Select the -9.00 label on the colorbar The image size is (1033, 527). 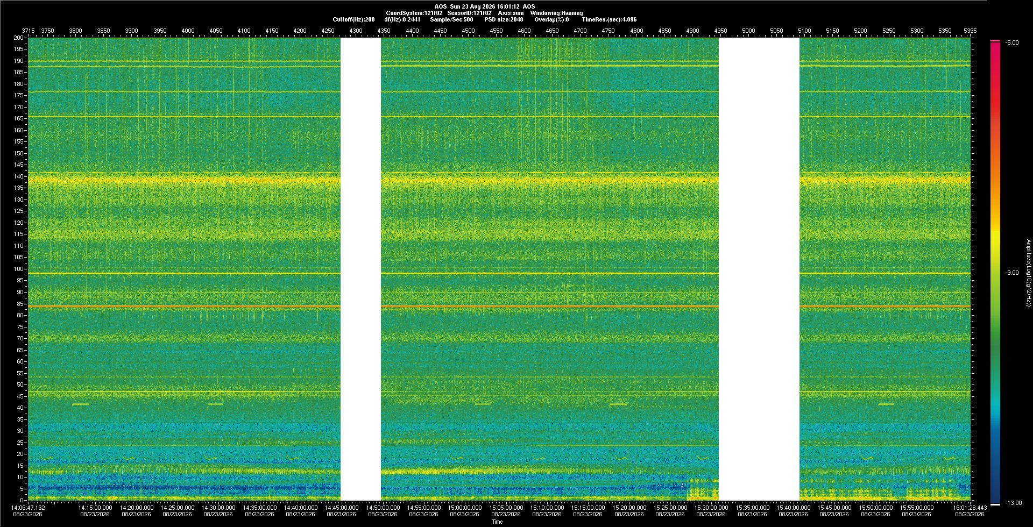point(1011,273)
